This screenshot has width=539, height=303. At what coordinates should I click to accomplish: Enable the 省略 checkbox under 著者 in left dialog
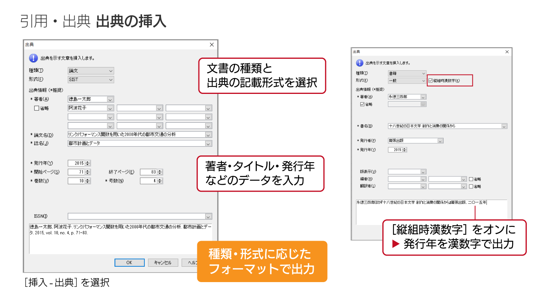(x=37, y=108)
